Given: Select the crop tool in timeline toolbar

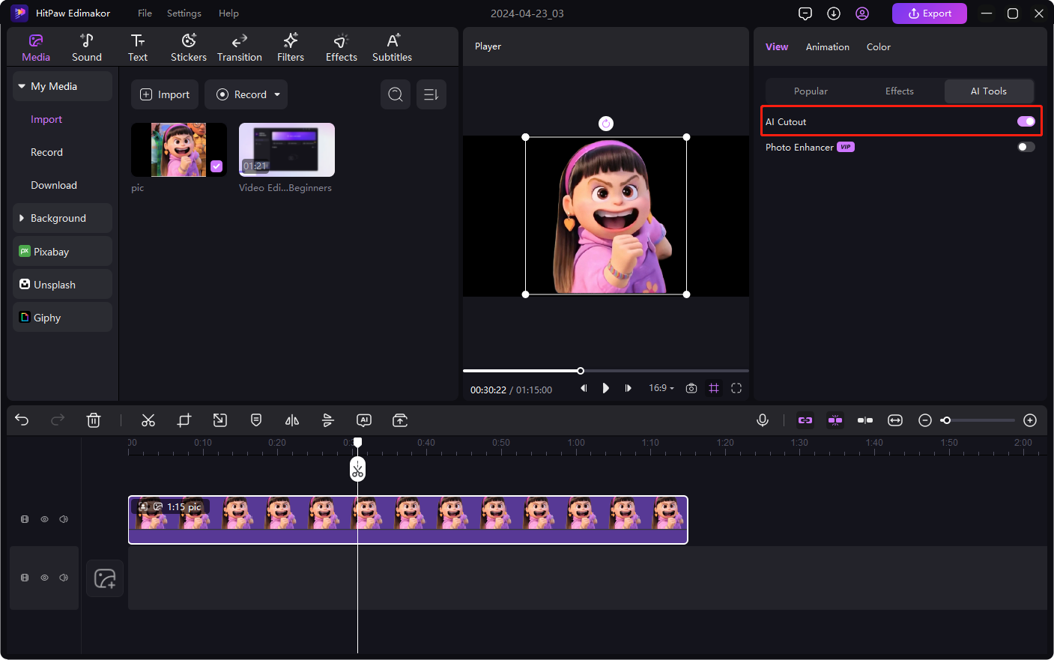Looking at the screenshot, I should tap(184, 420).
